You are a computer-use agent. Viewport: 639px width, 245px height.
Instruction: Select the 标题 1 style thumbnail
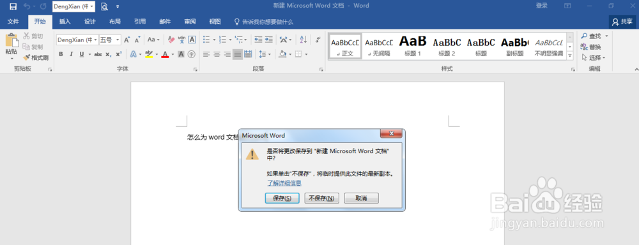coord(413,46)
